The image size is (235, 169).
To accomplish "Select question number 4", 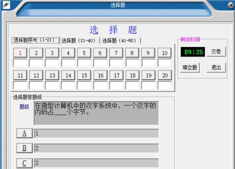I will 68,53.
